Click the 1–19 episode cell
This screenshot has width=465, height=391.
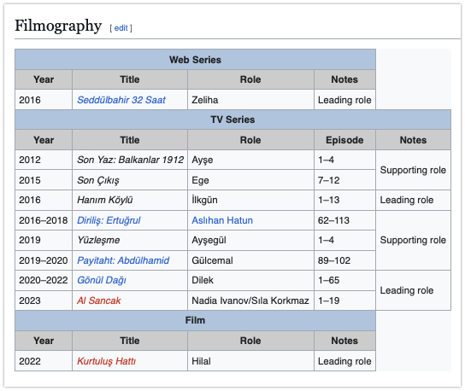(x=344, y=301)
